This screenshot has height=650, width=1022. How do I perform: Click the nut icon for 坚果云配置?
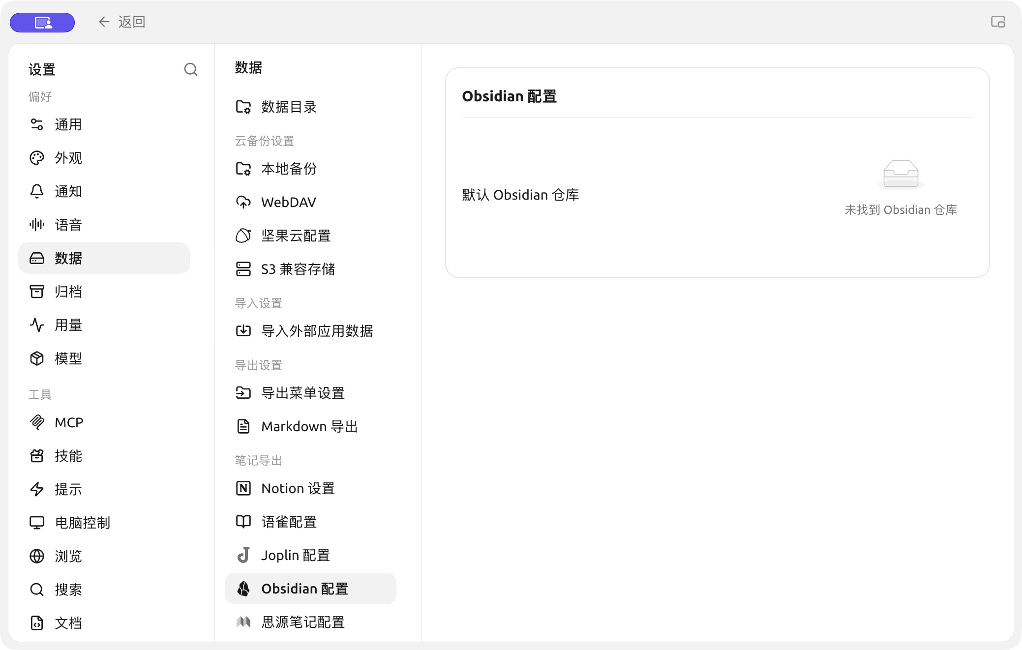(x=243, y=236)
